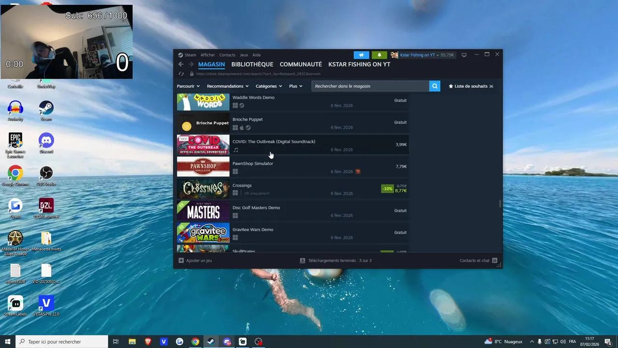618x348 pixels.
Task: Switch to COMMUNAUTÉ tab
Action: 301,64
